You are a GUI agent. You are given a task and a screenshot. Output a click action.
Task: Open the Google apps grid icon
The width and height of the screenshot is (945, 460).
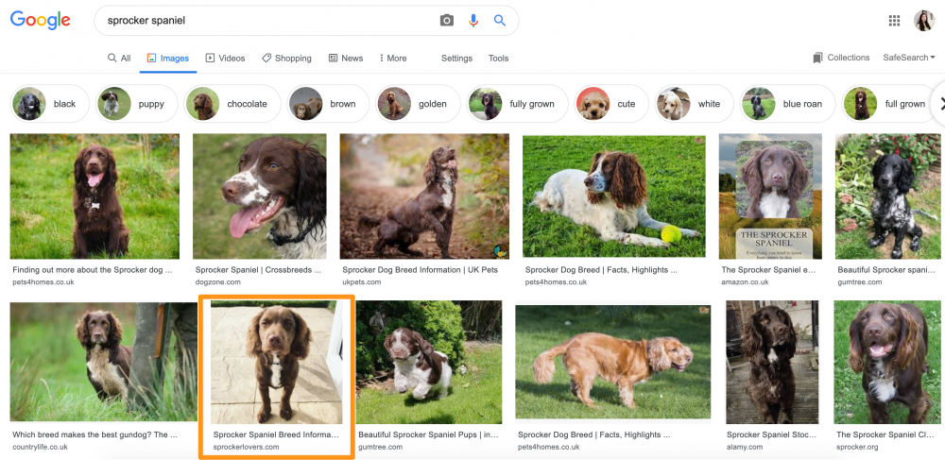tap(894, 21)
